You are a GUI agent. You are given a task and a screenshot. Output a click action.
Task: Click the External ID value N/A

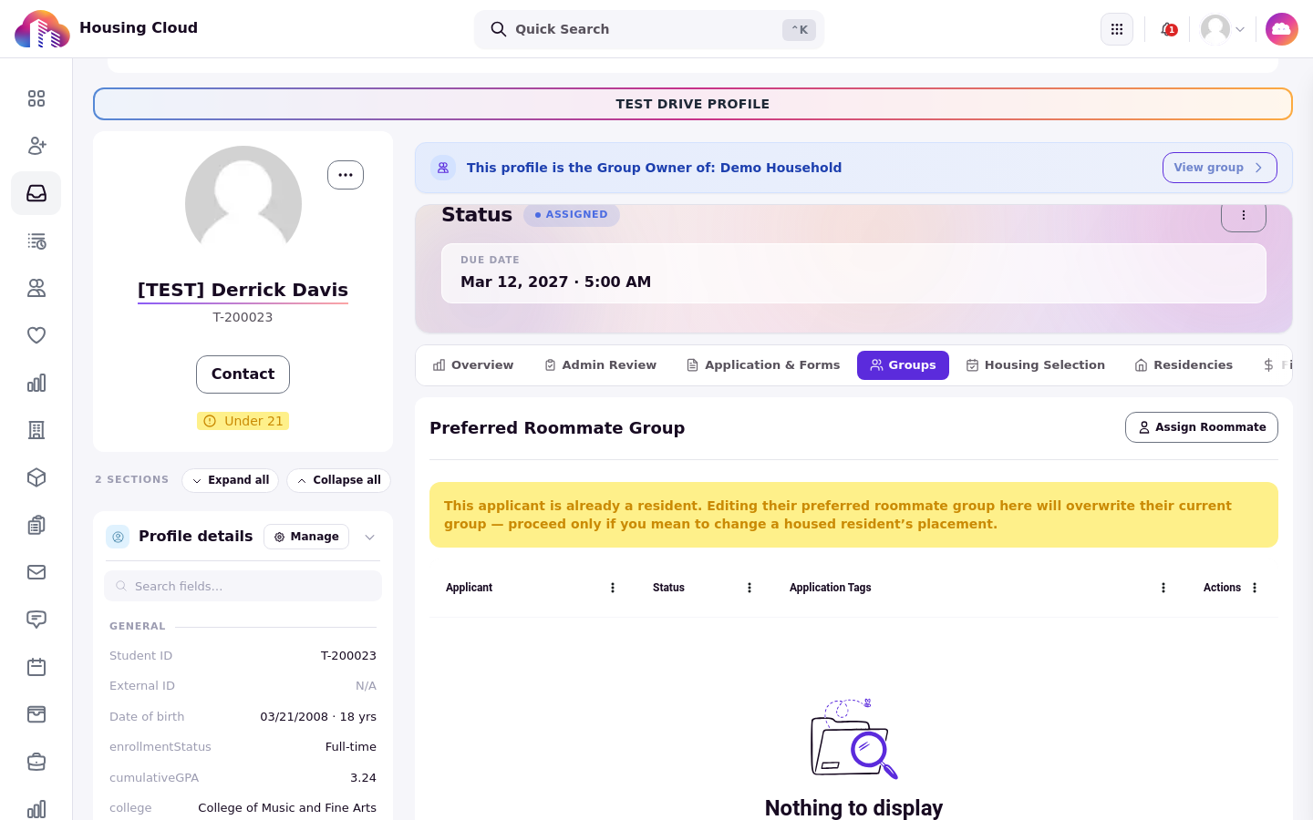point(366,686)
